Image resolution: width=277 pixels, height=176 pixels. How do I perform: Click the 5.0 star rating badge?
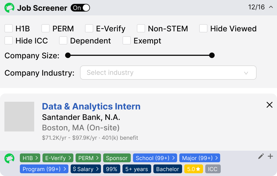coord(193,169)
